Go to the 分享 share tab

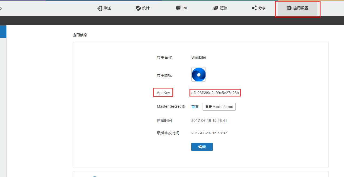[x=259, y=8]
